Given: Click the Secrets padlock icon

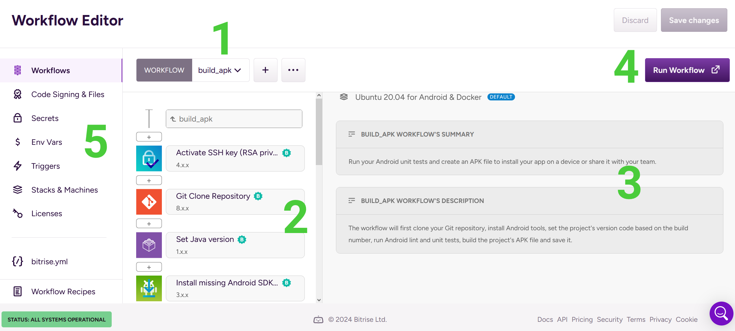Looking at the screenshot, I should tap(18, 118).
